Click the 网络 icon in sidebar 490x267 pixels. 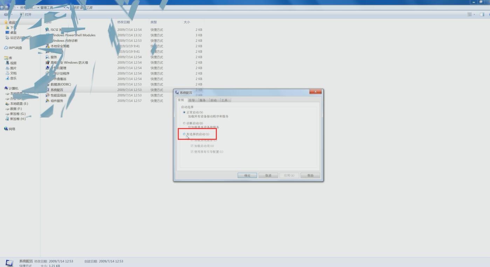pos(6,129)
